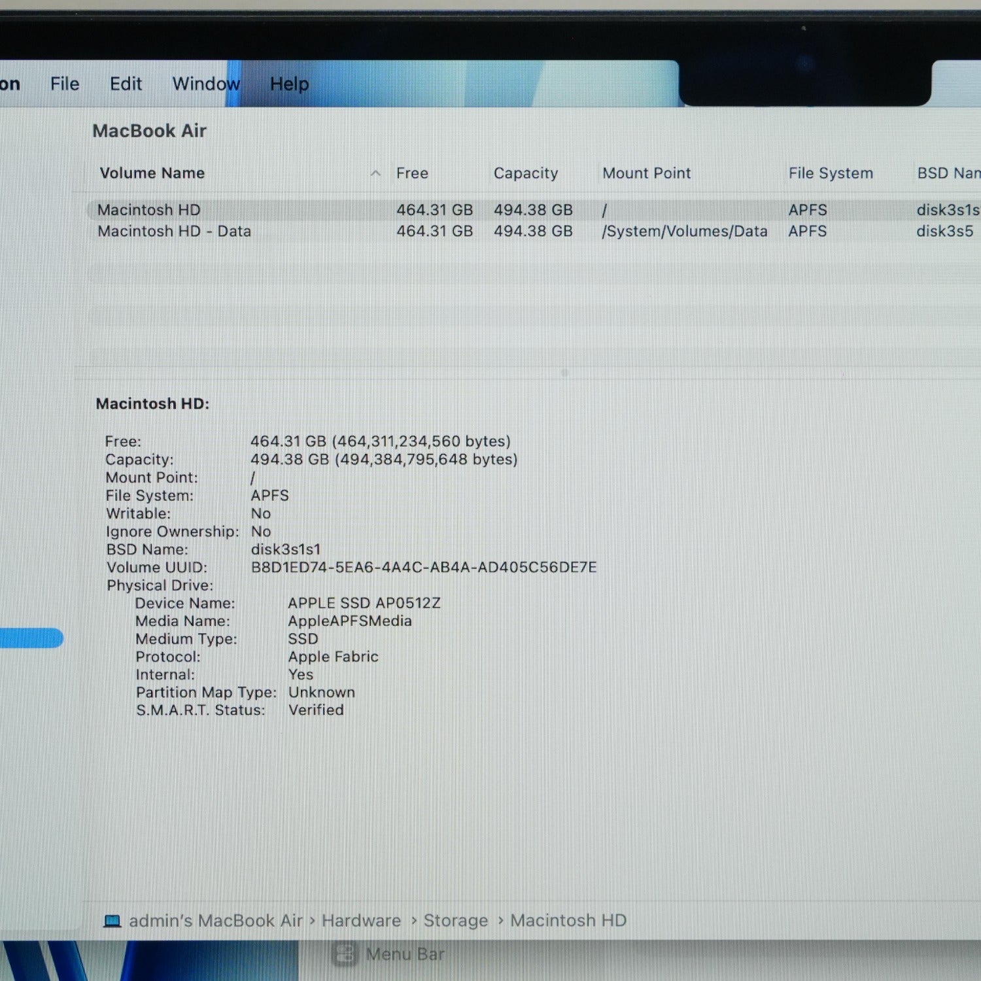Viewport: 981px width, 981px height.
Task: Click the disk3s1s1 BSD Name value
Action: click(286, 549)
